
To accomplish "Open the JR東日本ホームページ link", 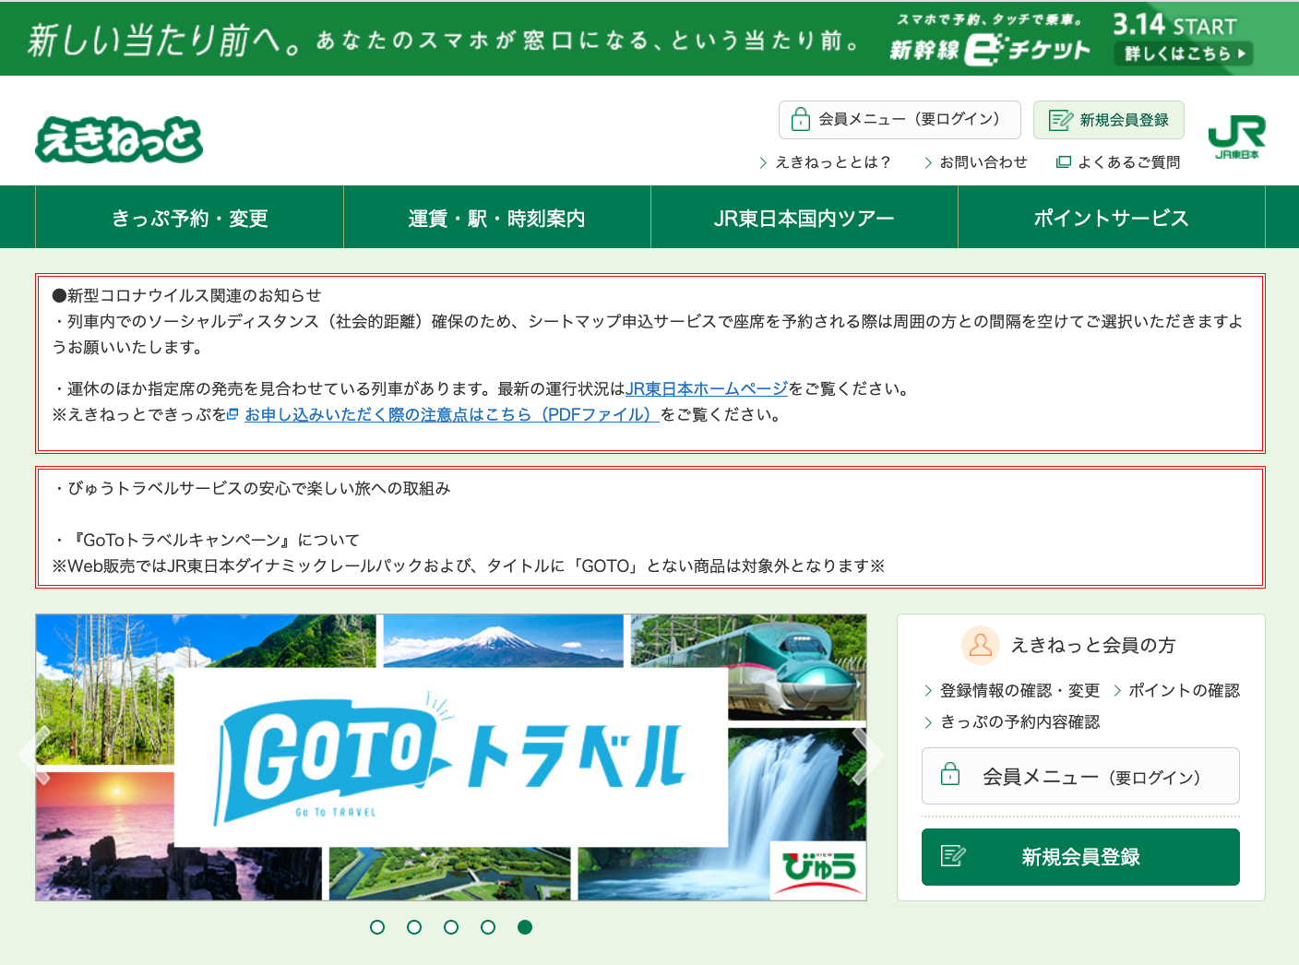I will 707,388.
